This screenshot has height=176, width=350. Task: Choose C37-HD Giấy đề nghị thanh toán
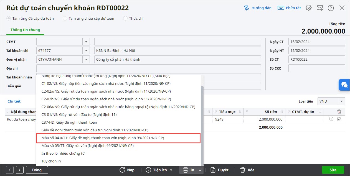click(x=69, y=122)
